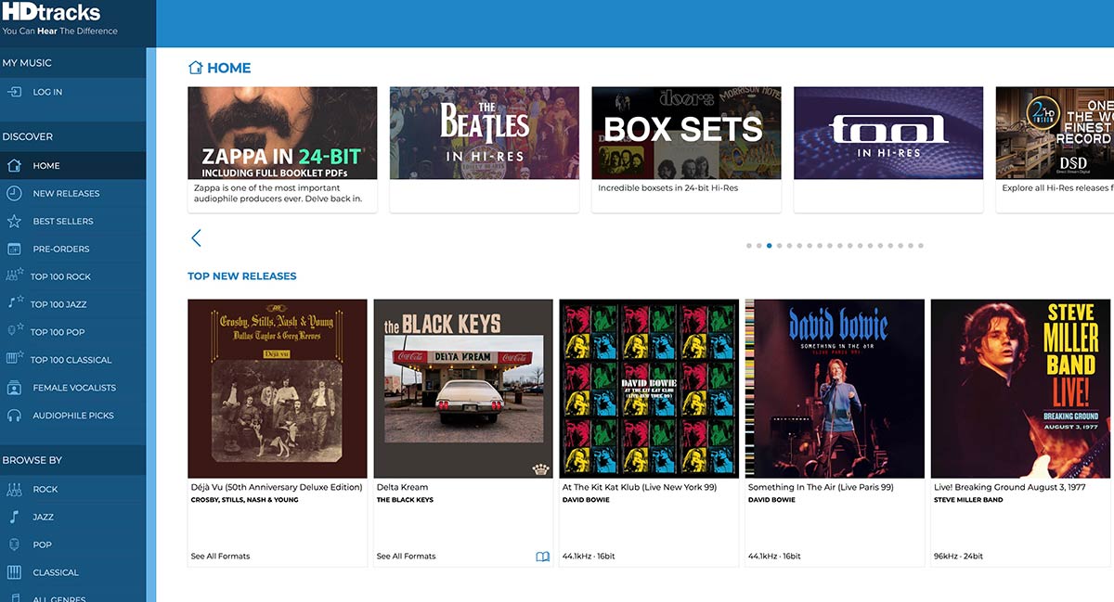Click the Log In arrow icon
1114x602 pixels.
coord(15,92)
